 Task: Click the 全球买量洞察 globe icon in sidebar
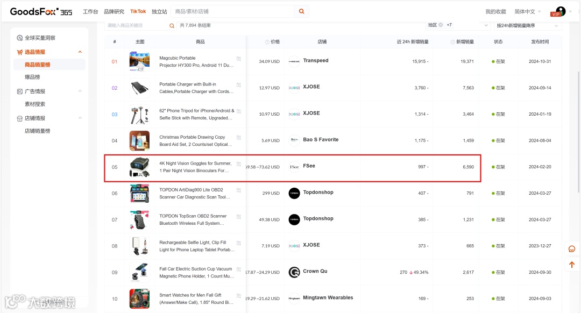tap(20, 38)
